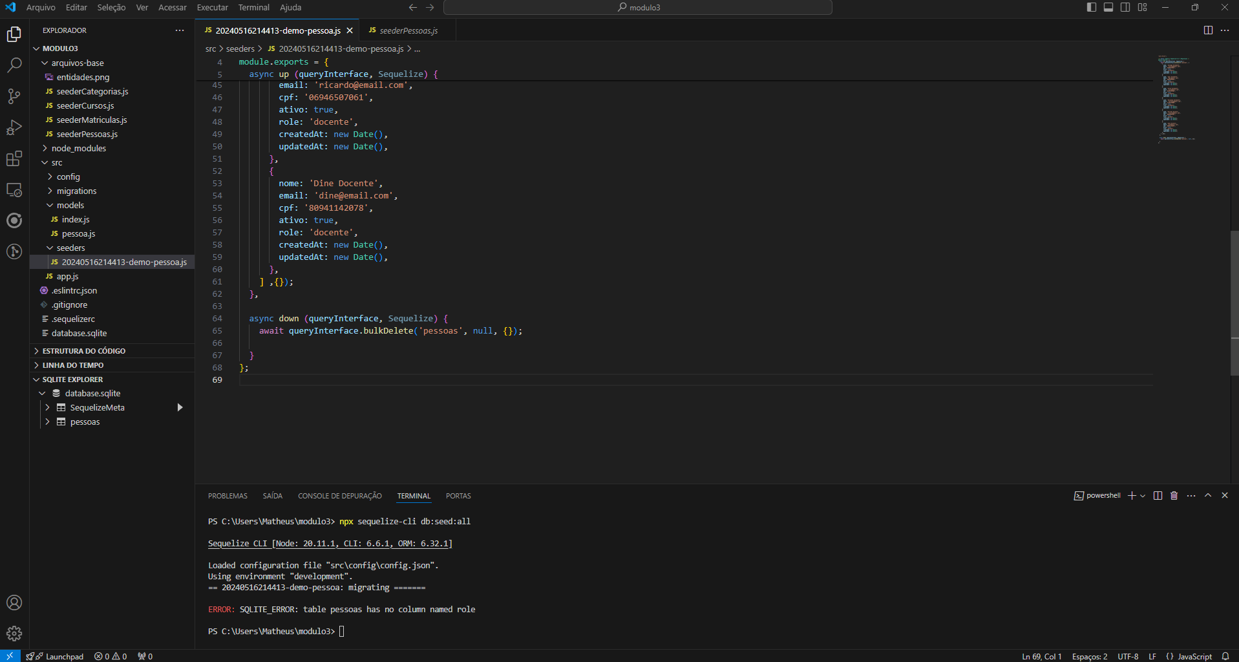The width and height of the screenshot is (1239, 662).
Task: Close the terminal panel
Action: coord(1225,496)
